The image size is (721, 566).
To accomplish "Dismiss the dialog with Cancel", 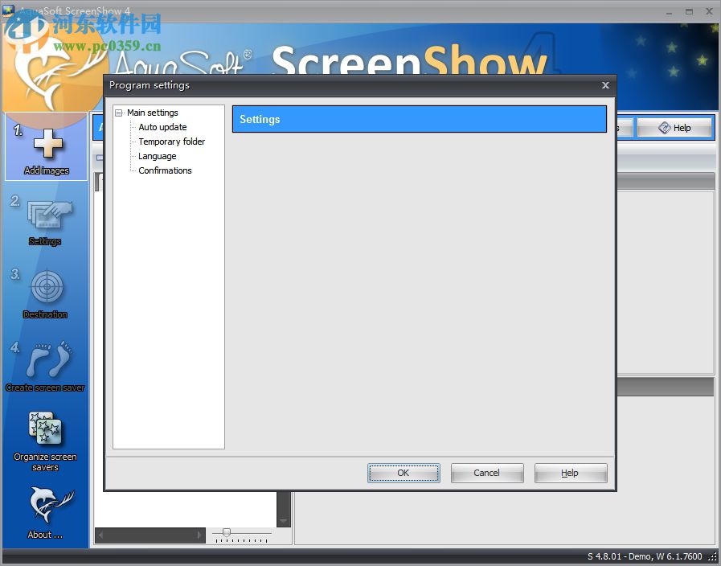I will pyautogui.click(x=486, y=473).
